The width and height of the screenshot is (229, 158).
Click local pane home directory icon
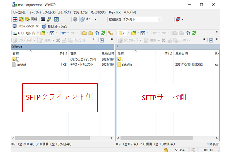click(97, 33)
